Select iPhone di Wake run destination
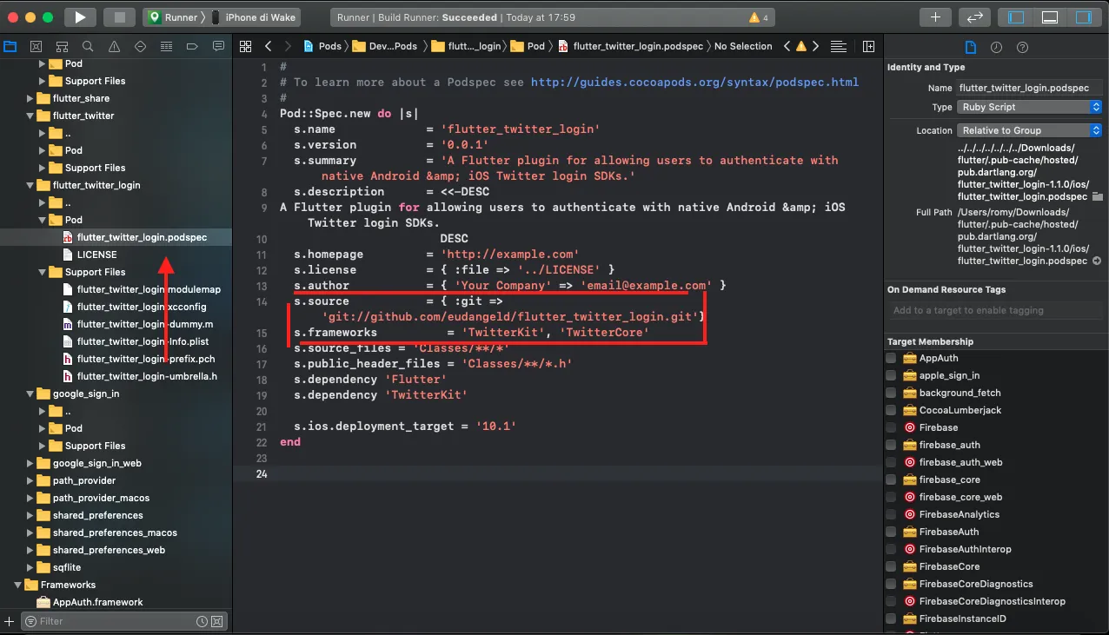Image resolution: width=1109 pixels, height=635 pixels. tap(254, 17)
